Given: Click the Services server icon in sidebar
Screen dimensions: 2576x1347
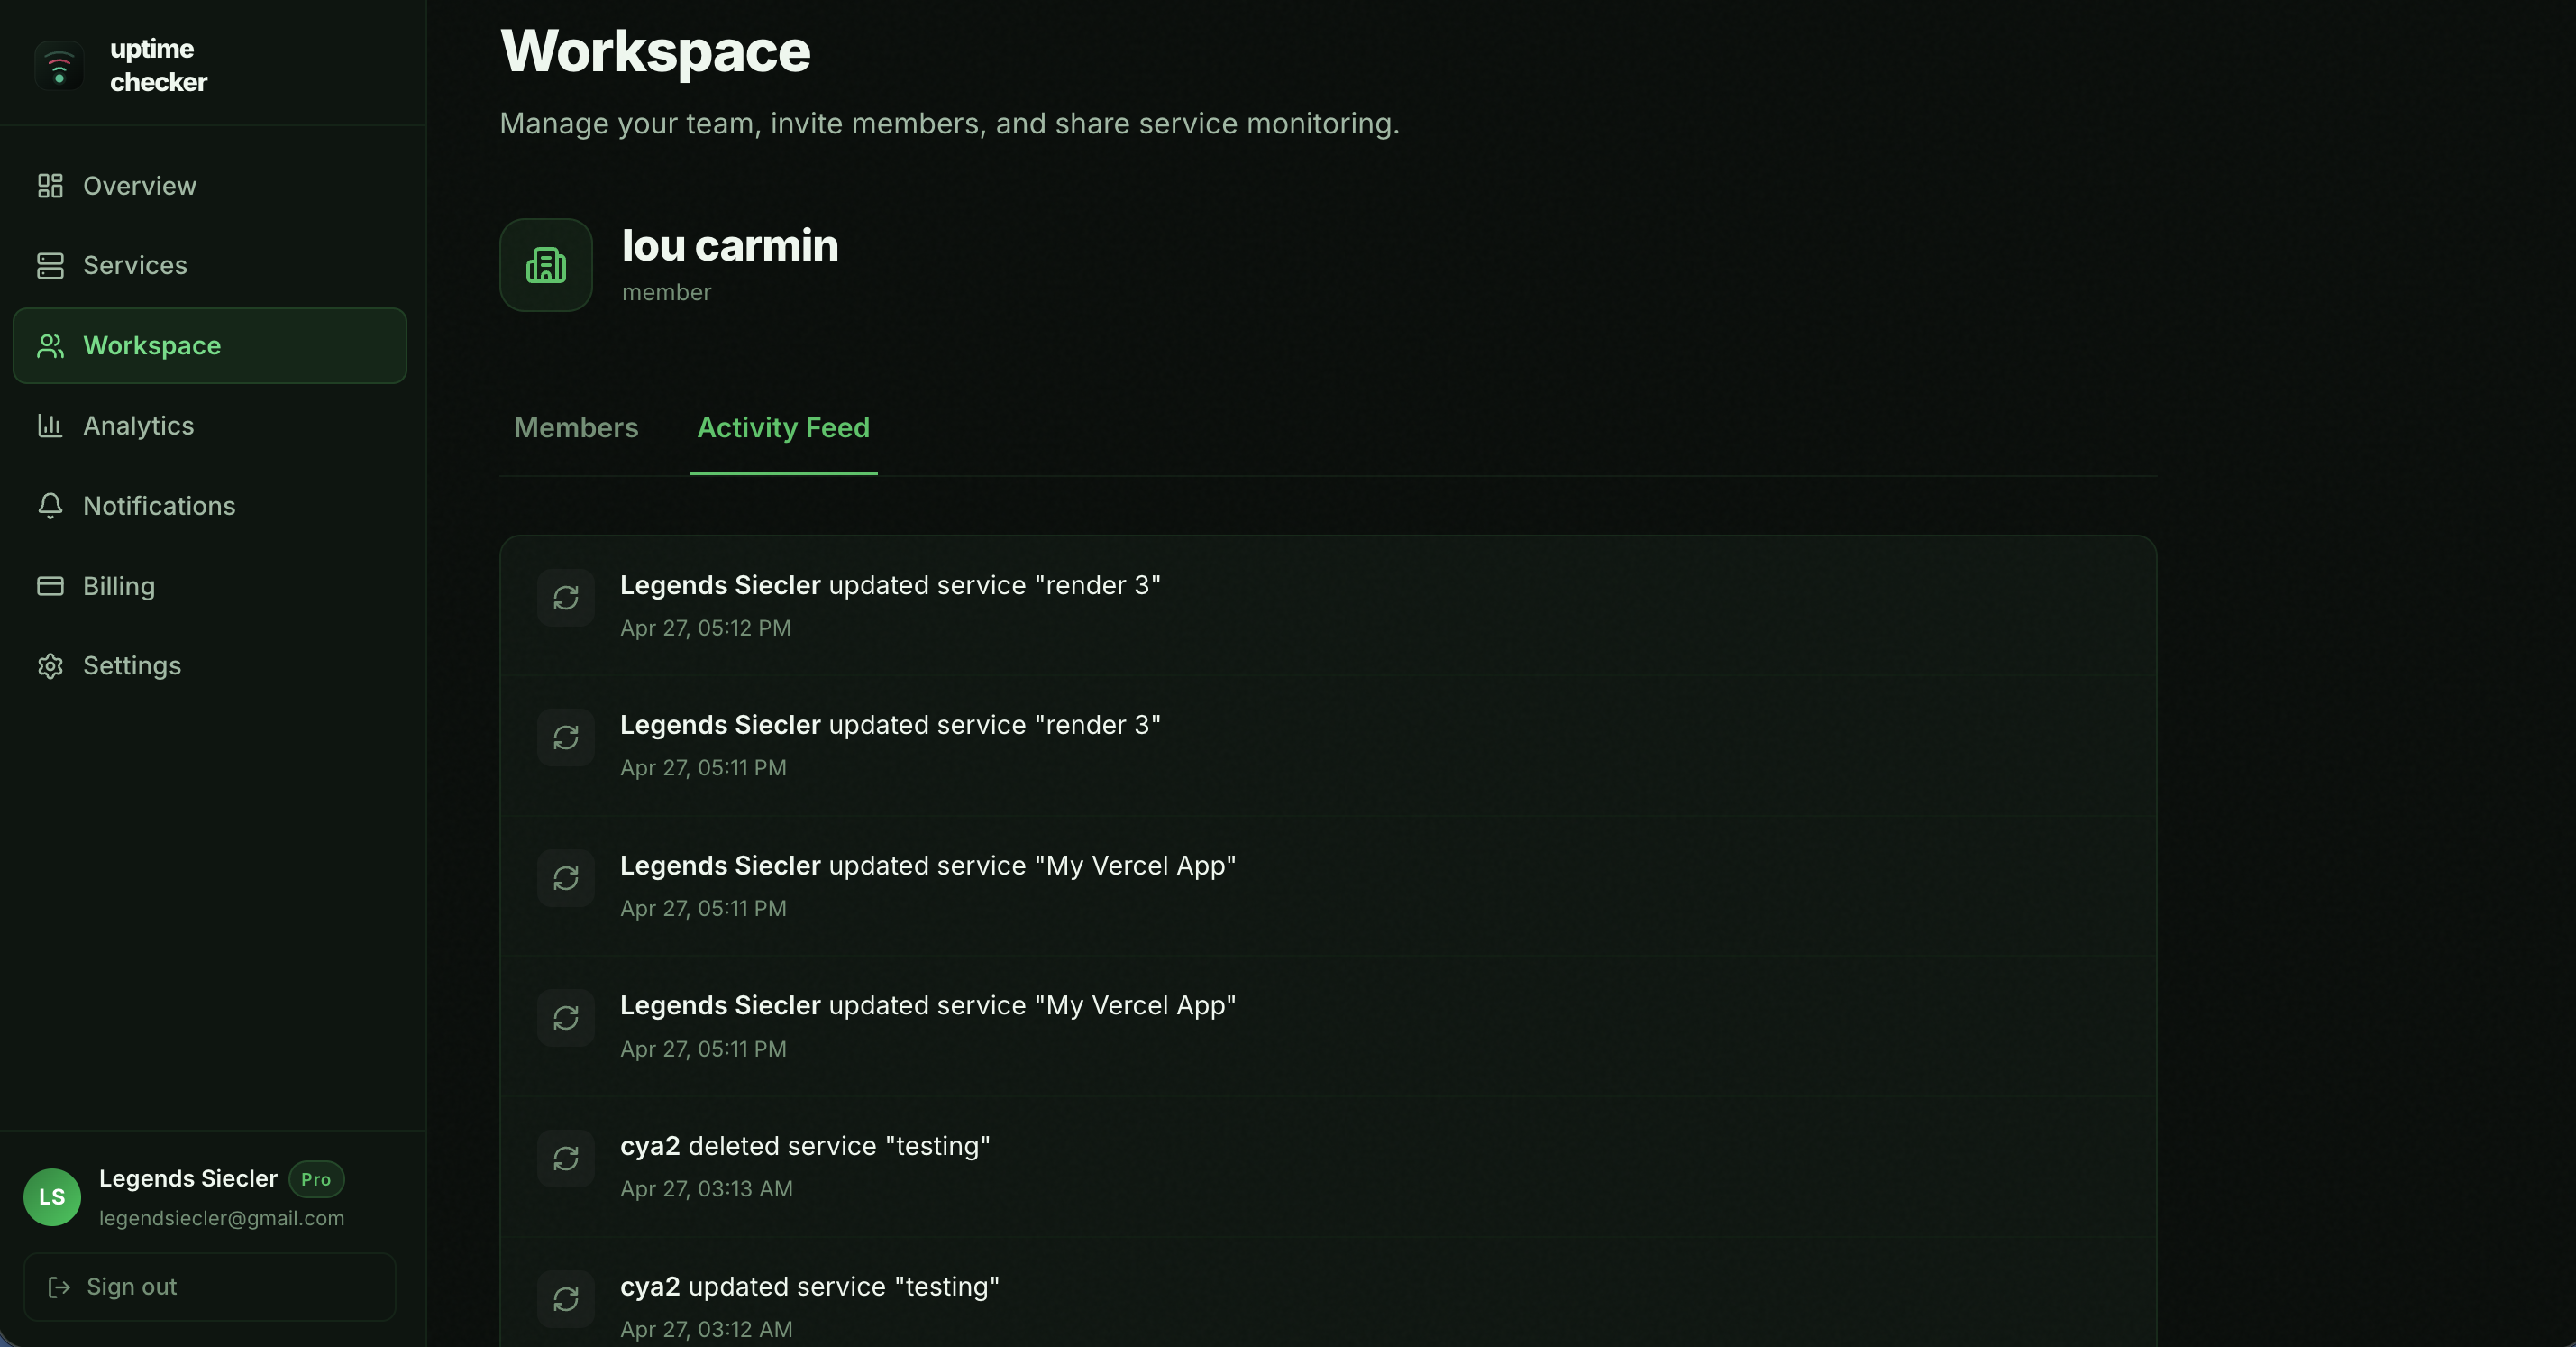Looking at the screenshot, I should (50, 265).
